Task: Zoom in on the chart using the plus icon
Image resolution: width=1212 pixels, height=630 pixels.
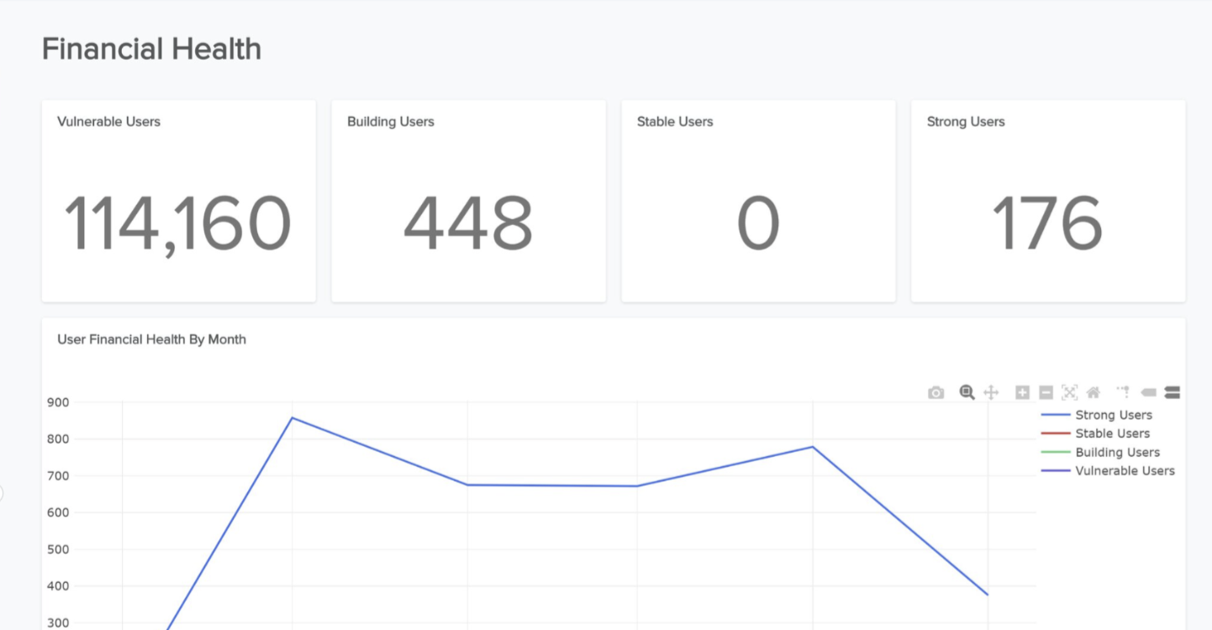Action: coord(1021,391)
